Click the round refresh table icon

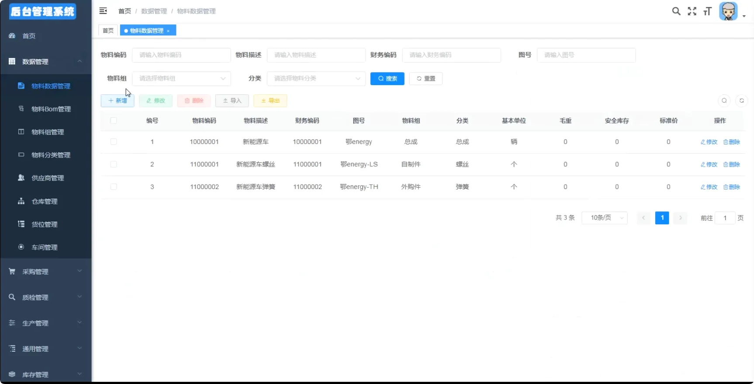[x=741, y=101]
